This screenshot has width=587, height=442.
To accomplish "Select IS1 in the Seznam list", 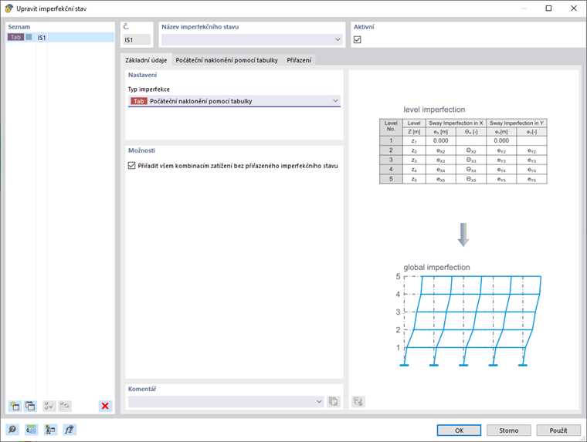I will tap(60, 37).
